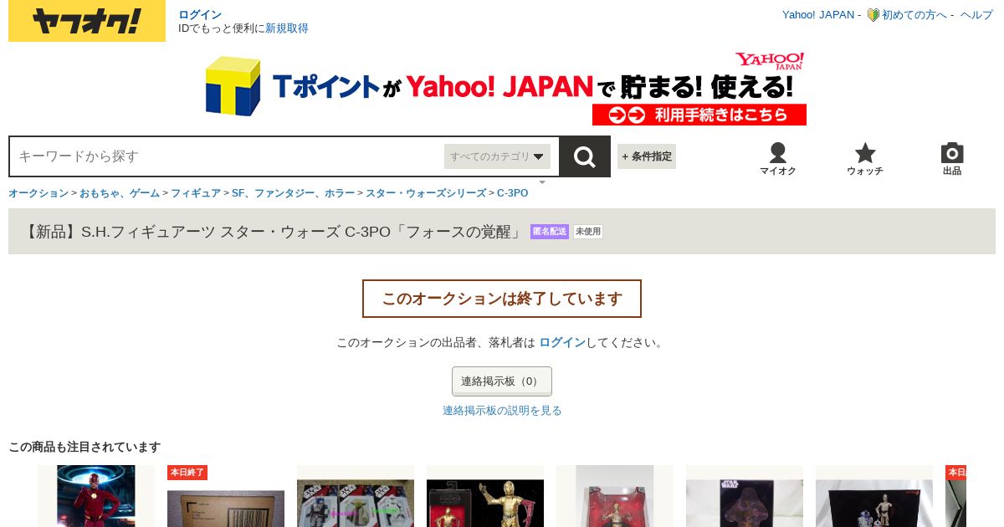Open 連絡掲示板の説明を見る link

click(502, 411)
